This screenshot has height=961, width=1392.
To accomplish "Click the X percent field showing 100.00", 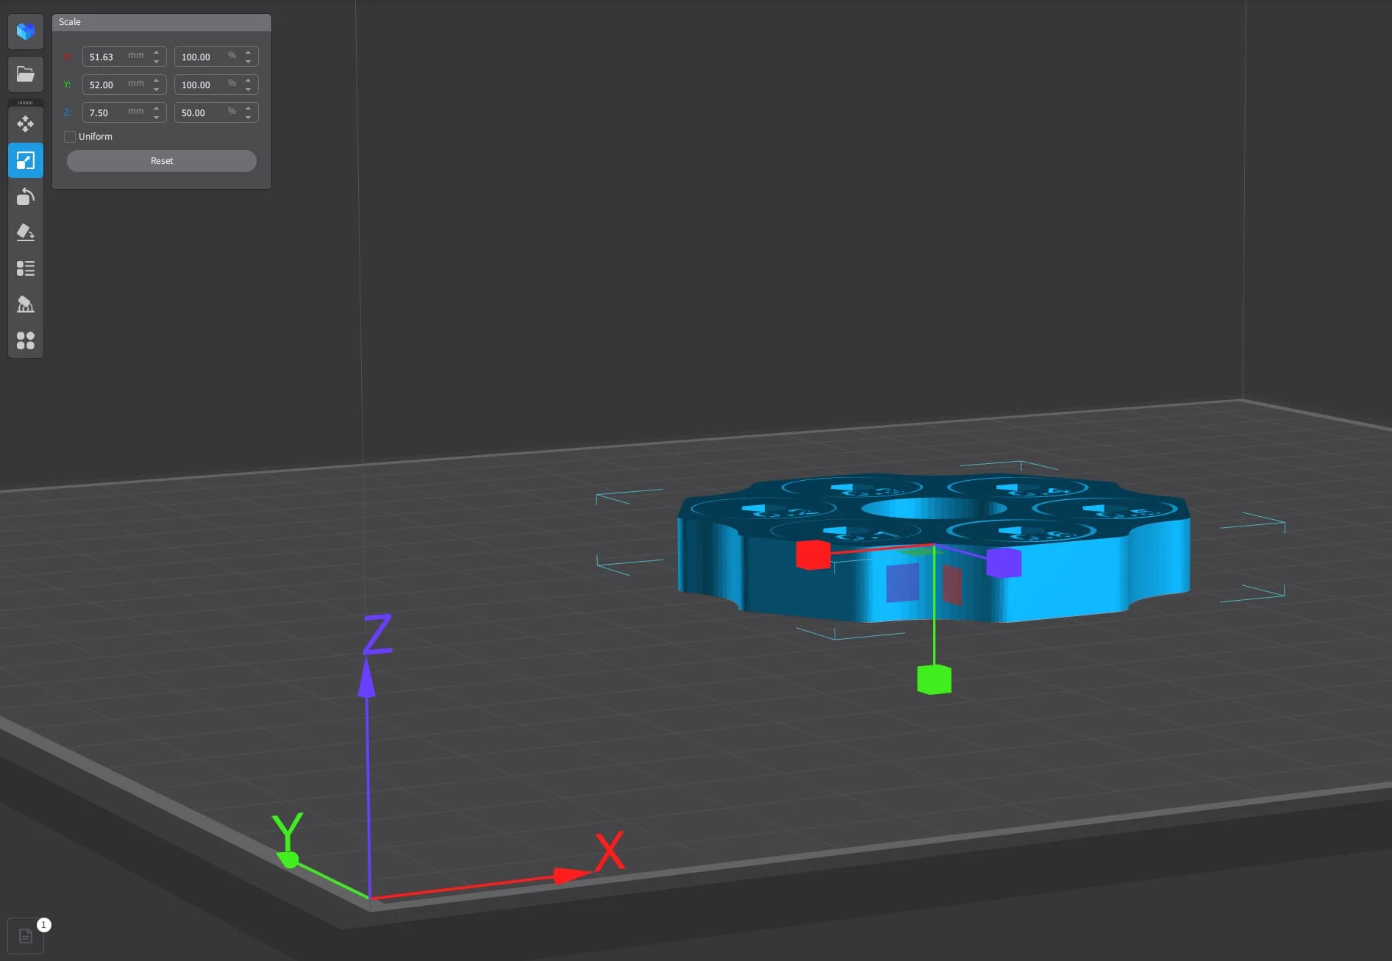I will [x=199, y=57].
